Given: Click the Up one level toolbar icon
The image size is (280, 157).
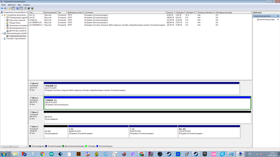Looking at the screenshot, I should pyautogui.click(x=10, y=8).
